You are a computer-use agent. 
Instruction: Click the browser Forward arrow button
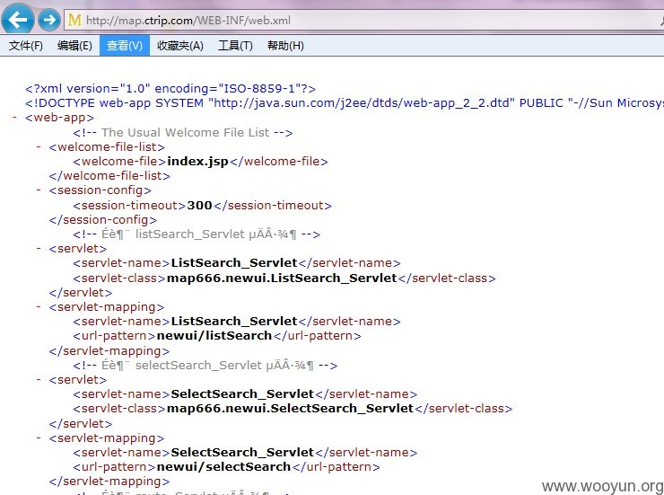click(x=49, y=20)
